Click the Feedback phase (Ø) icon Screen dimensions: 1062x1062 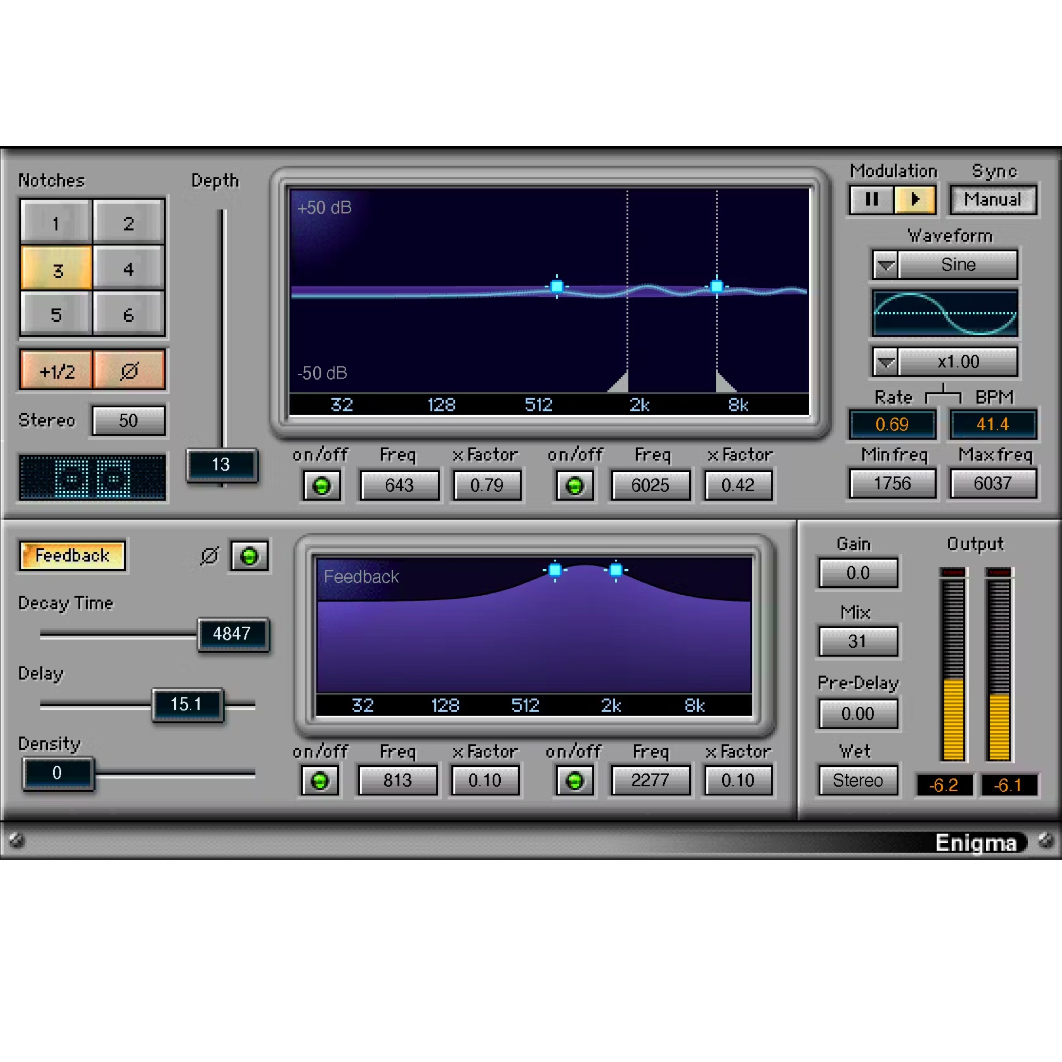pyautogui.click(x=210, y=555)
